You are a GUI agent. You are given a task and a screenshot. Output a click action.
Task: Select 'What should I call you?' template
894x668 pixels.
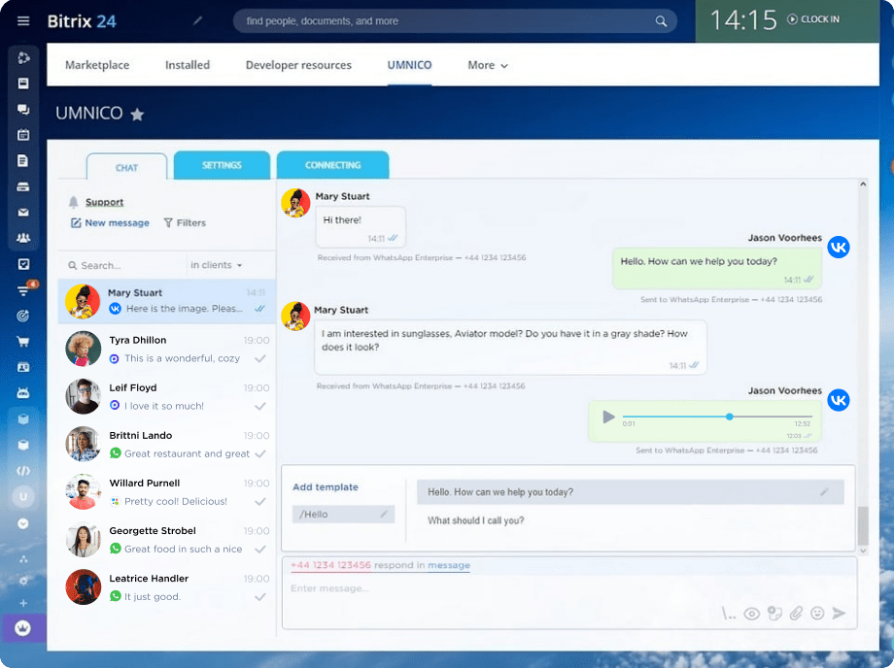[475, 520]
